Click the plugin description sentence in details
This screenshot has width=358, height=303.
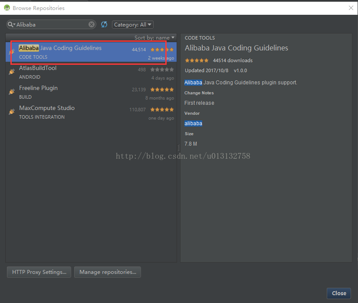pos(241,83)
